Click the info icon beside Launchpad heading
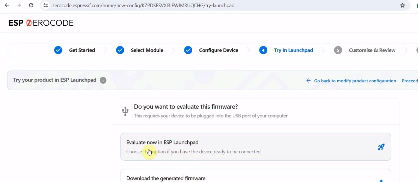Image resolution: width=418 pixels, height=182 pixels. 103,80
